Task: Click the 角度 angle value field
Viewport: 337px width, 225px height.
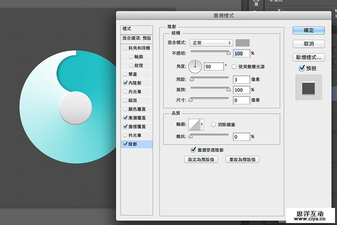Action: 214,67
